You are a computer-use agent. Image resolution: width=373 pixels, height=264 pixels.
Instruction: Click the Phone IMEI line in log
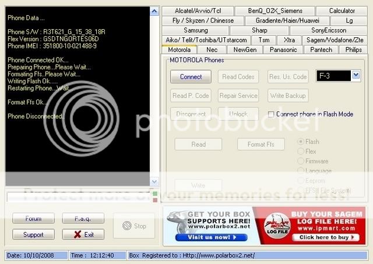point(52,46)
